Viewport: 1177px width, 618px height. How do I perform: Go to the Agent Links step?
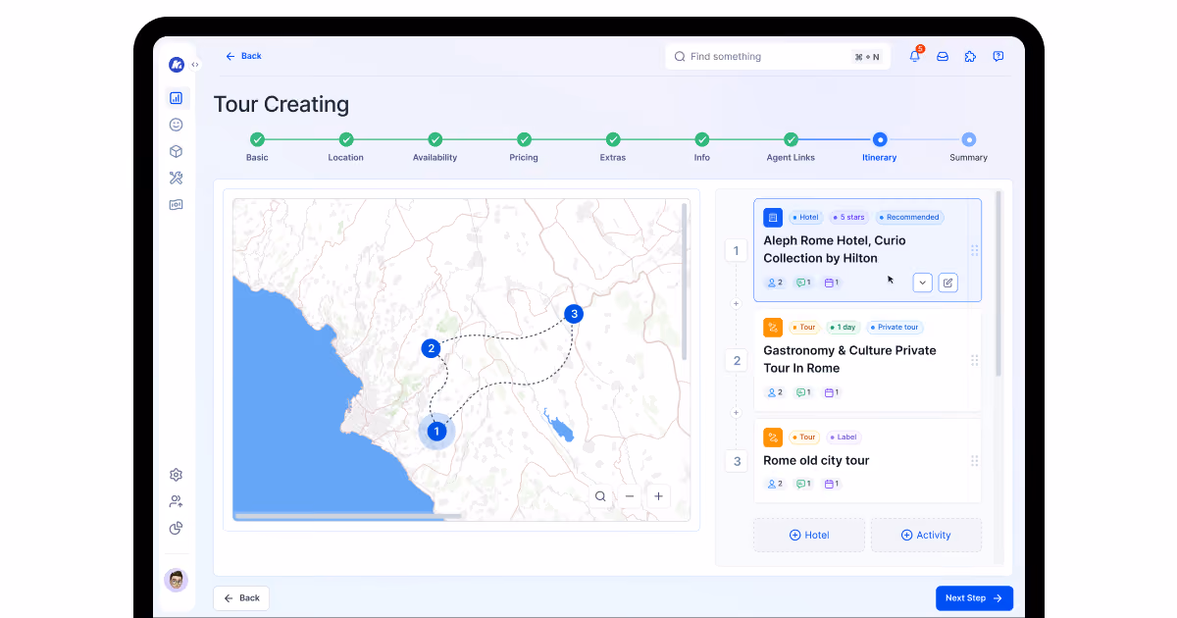(x=791, y=139)
